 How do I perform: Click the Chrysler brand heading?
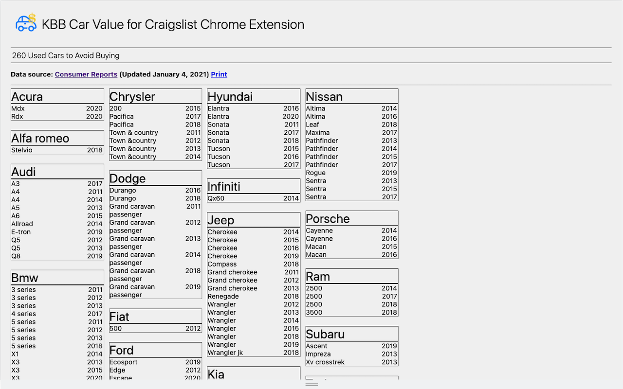click(x=156, y=96)
